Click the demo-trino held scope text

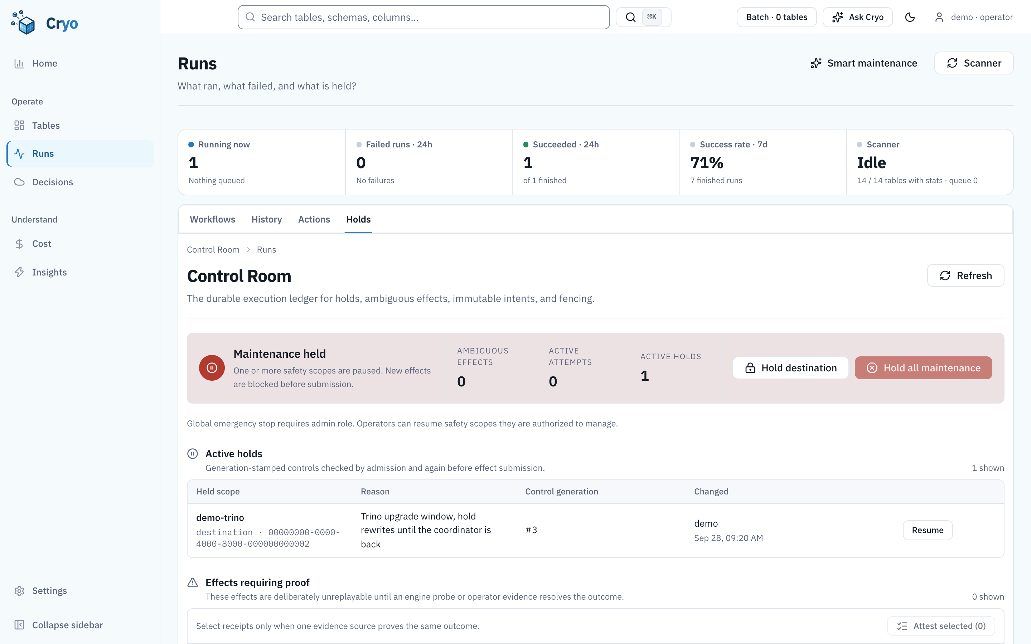point(220,517)
